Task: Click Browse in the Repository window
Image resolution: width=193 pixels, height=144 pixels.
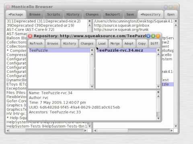Action: pos(53,44)
